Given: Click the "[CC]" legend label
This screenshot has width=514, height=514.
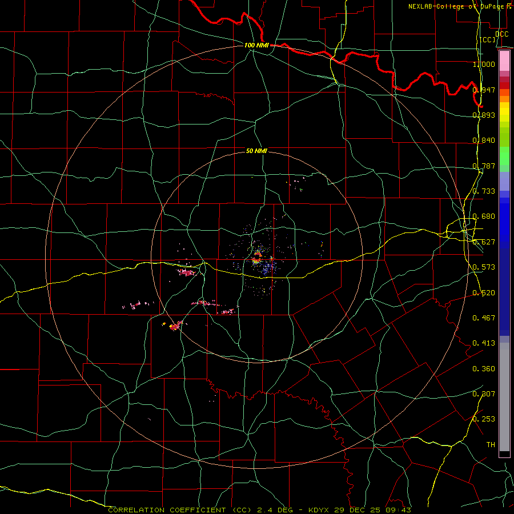Looking at the screenshot, I should 488,39.
